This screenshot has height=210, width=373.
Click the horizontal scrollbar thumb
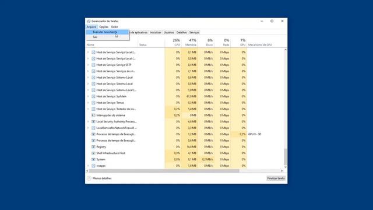[x=164, y=171]
